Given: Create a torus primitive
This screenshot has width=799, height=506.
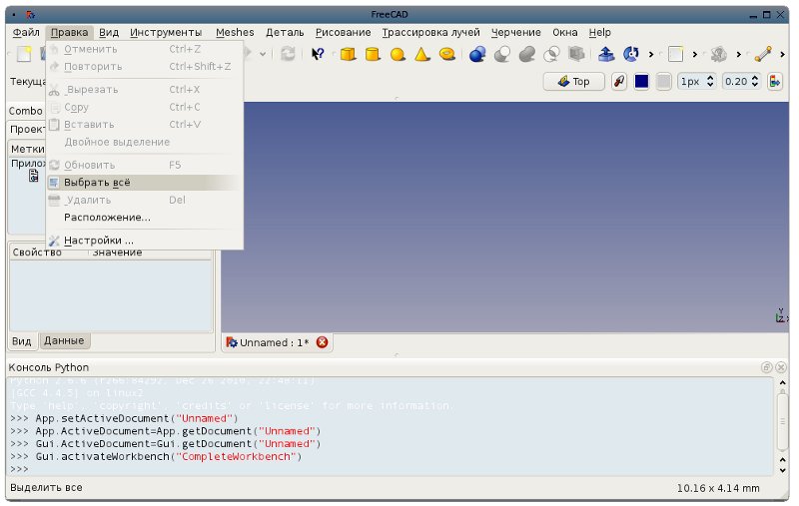Looking at the screenshot, I should point(446,54).
